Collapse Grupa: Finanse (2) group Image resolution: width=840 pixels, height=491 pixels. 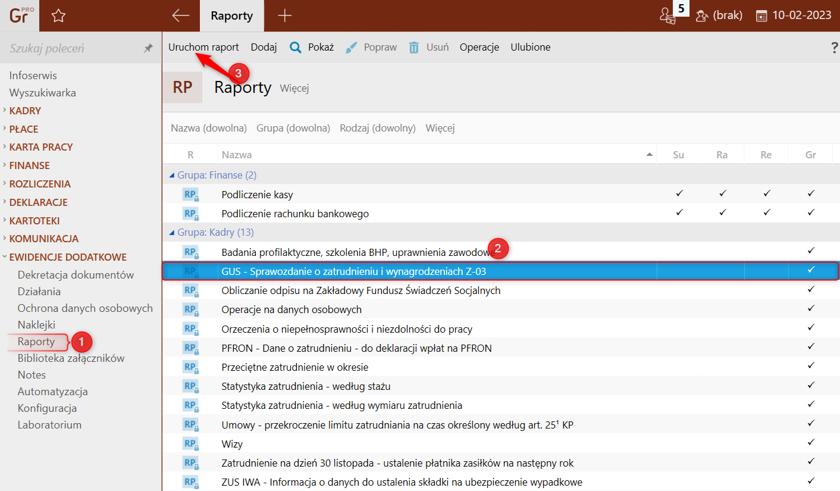(x=173, y=176)
